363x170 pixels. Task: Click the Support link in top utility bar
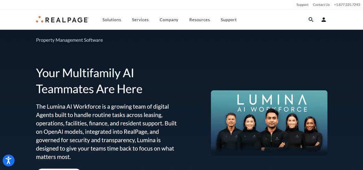click(x=302, y=5)
